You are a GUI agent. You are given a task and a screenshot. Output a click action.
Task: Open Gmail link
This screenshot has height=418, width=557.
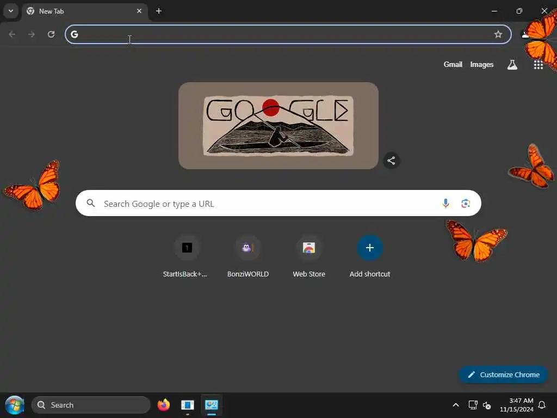coord(453,64)
